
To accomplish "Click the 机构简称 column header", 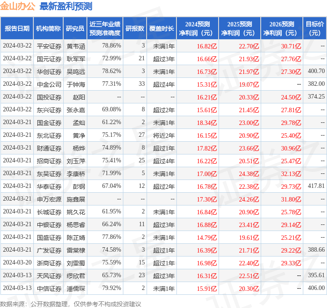I will 48,29.
